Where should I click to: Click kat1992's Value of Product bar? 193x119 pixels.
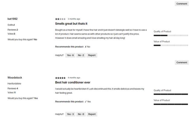[171, 45]
